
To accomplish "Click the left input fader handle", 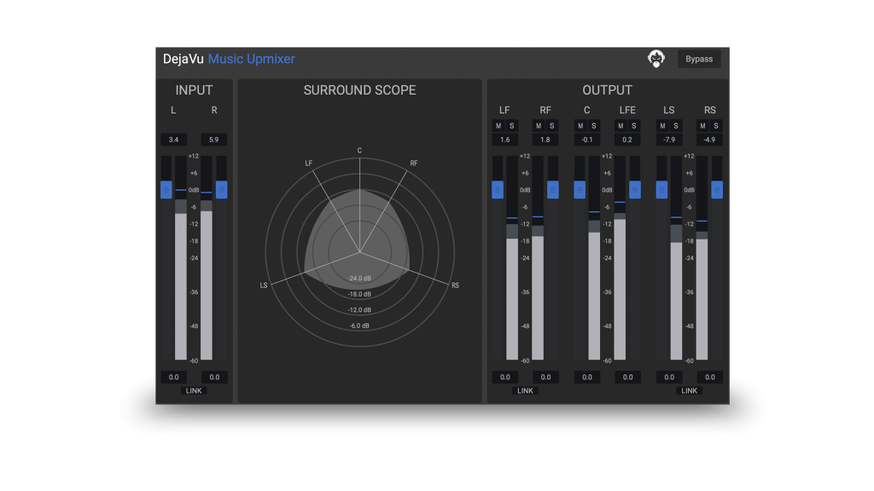I will pos(166,189).
